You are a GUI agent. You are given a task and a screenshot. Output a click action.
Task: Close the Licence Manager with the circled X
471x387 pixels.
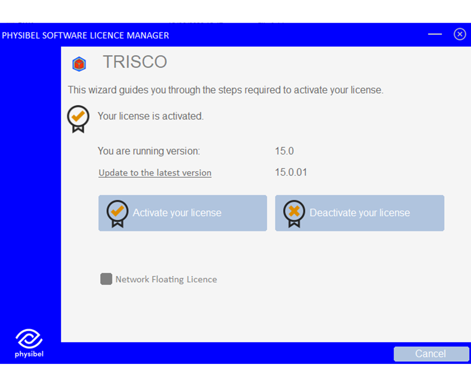tap(460, 35)
